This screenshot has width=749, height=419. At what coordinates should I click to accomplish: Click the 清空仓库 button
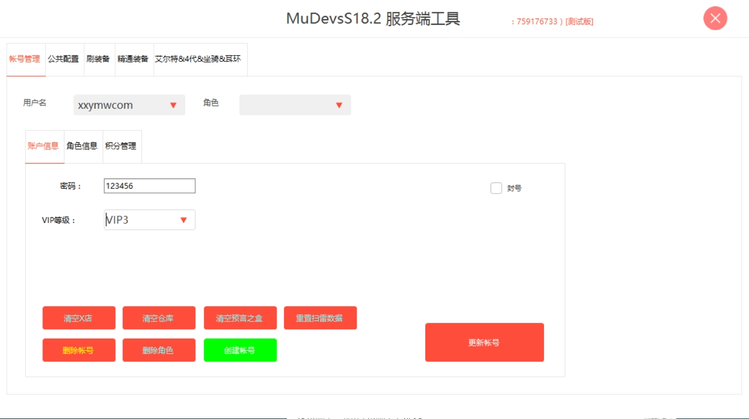(159, 318)
